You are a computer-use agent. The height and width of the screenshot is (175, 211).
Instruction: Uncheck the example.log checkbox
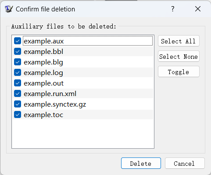click(18, 72)
